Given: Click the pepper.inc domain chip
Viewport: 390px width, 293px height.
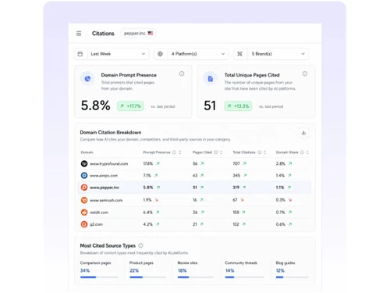Looking at the screenshot, I should (x=138, y=34).
